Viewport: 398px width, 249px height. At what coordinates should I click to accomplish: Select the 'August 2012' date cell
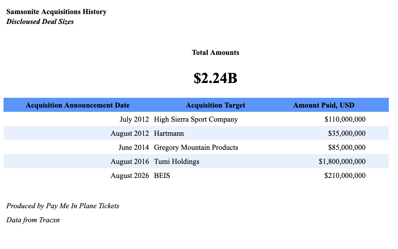(x=130, y=133)
